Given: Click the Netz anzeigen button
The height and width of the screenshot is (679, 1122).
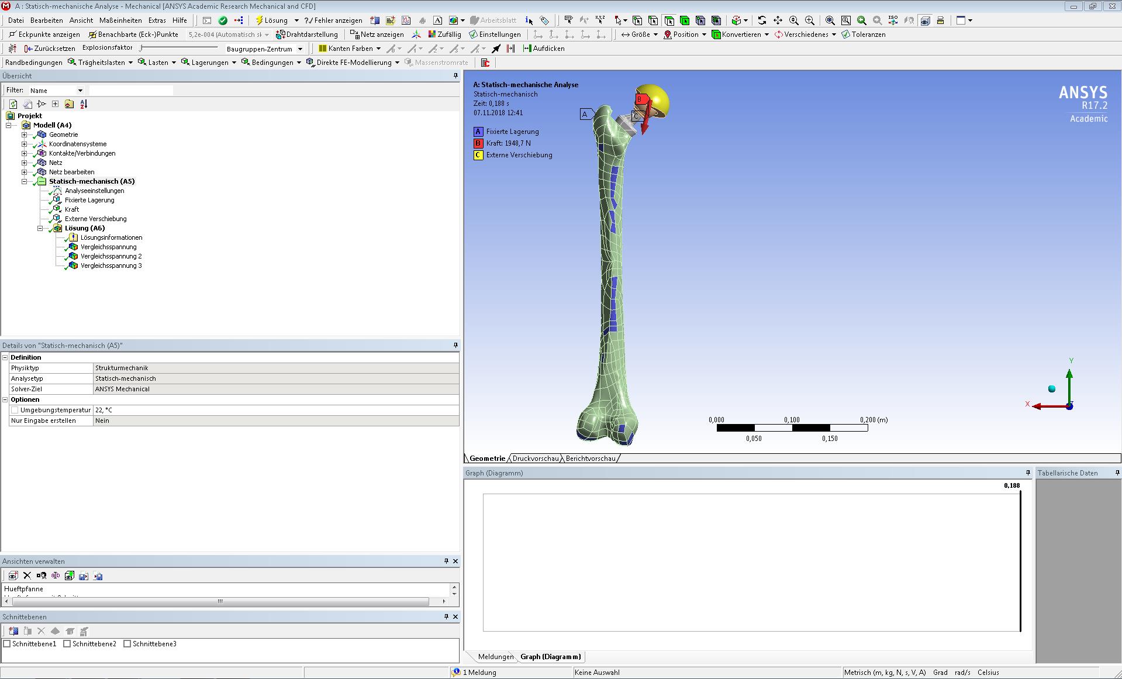Looking at the screenshot, I should click(x=377, y=35).
